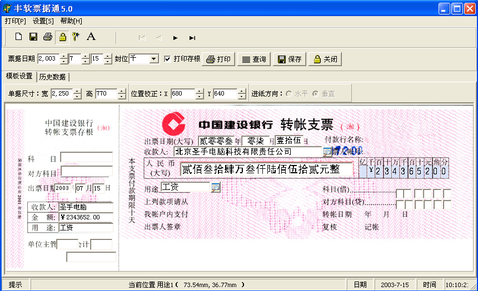The image size is (478, 291).
Task: Open the 封位 dropdown list
Action: coord(154,58)
